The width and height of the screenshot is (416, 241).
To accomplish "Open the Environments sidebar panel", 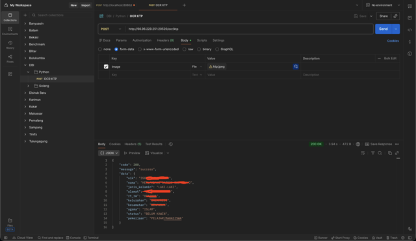I will click(x=10, y=31).
